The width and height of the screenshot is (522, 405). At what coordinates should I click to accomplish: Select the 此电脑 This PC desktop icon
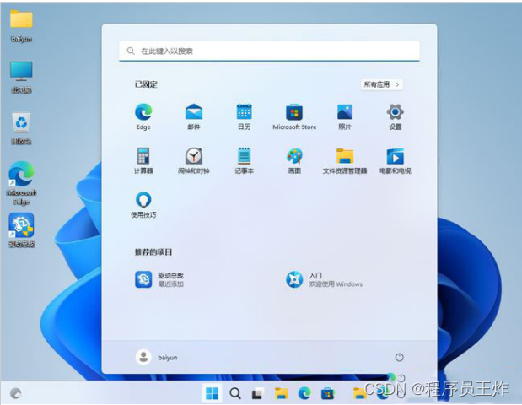click(21, 78)
